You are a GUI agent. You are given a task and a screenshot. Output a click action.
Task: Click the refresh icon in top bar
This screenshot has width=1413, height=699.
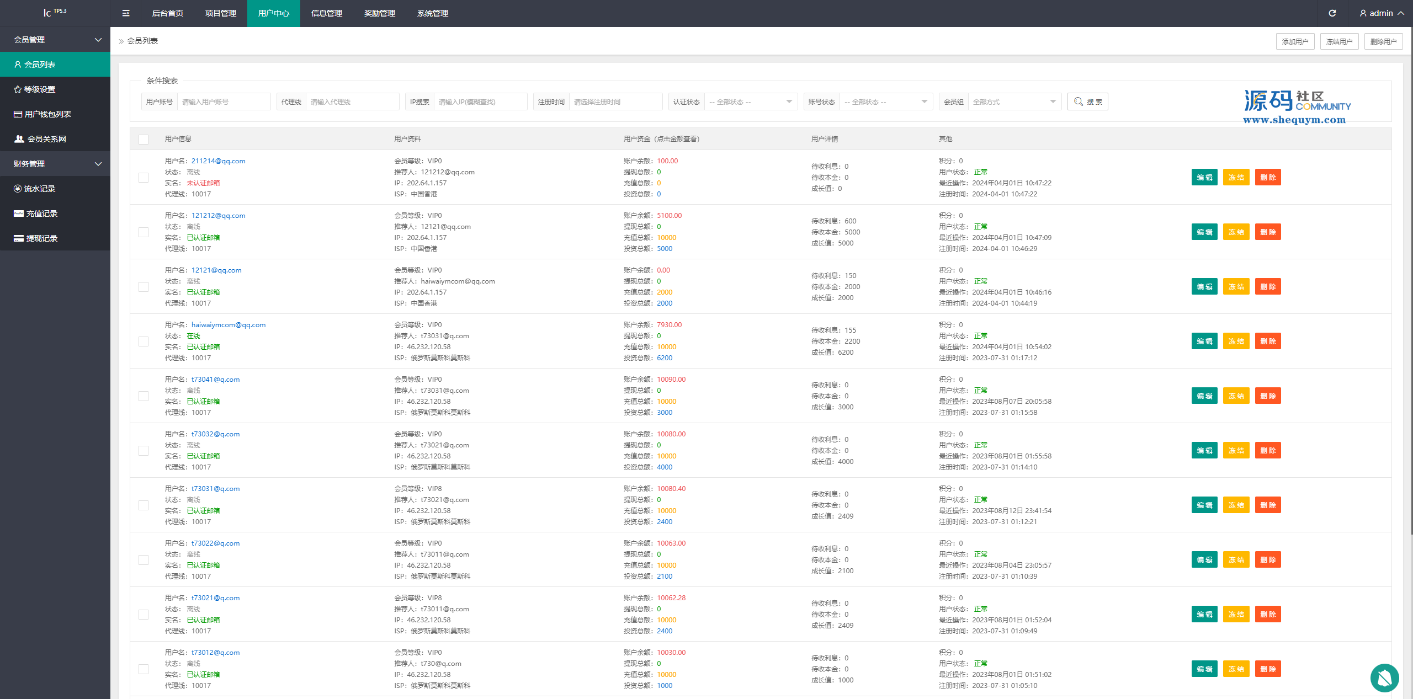point(1332,13)
